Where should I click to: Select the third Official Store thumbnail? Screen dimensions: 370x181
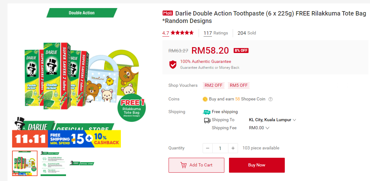pos(82,163)
